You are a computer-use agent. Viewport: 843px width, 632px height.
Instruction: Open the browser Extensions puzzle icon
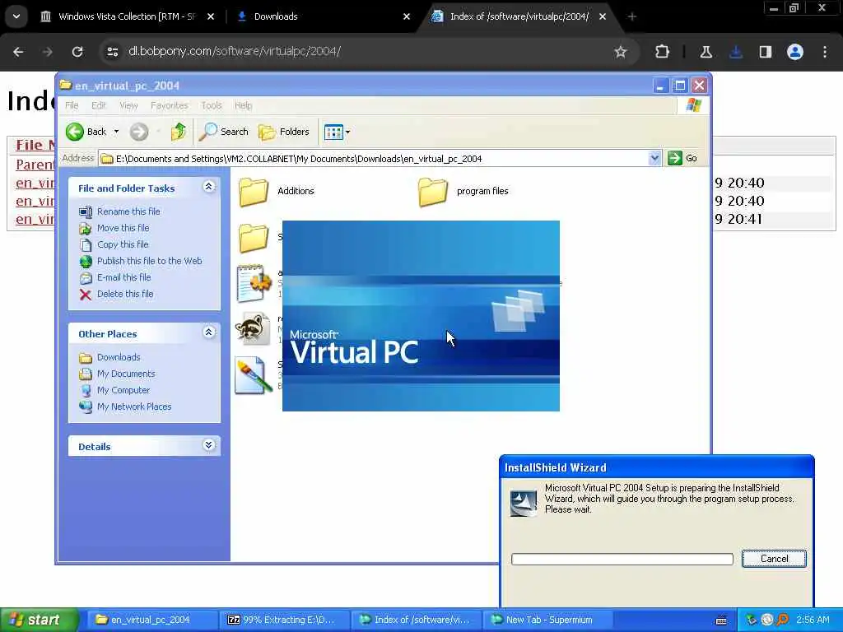(662, 52)
